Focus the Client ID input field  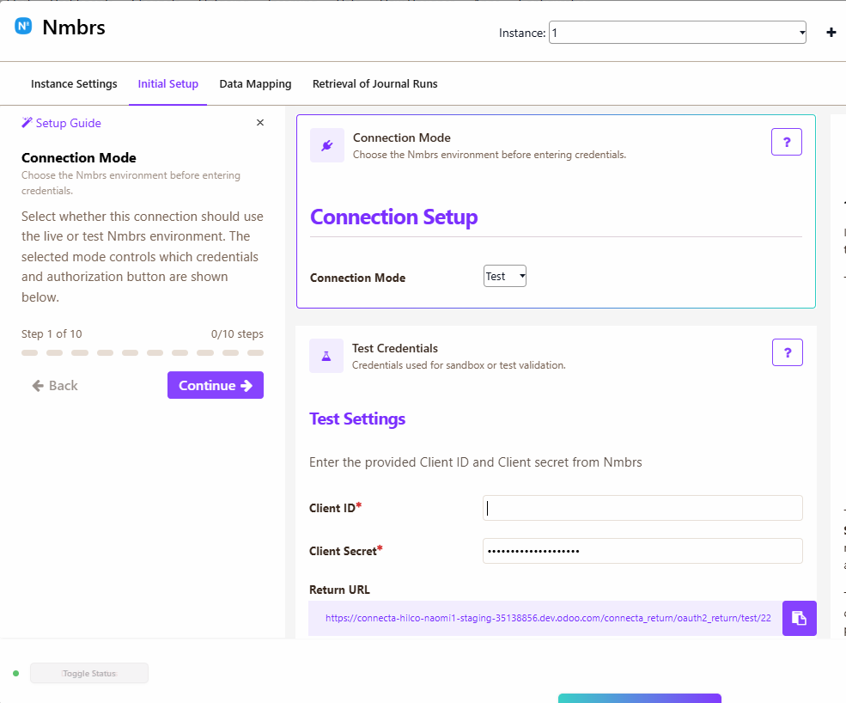(642, 508)
